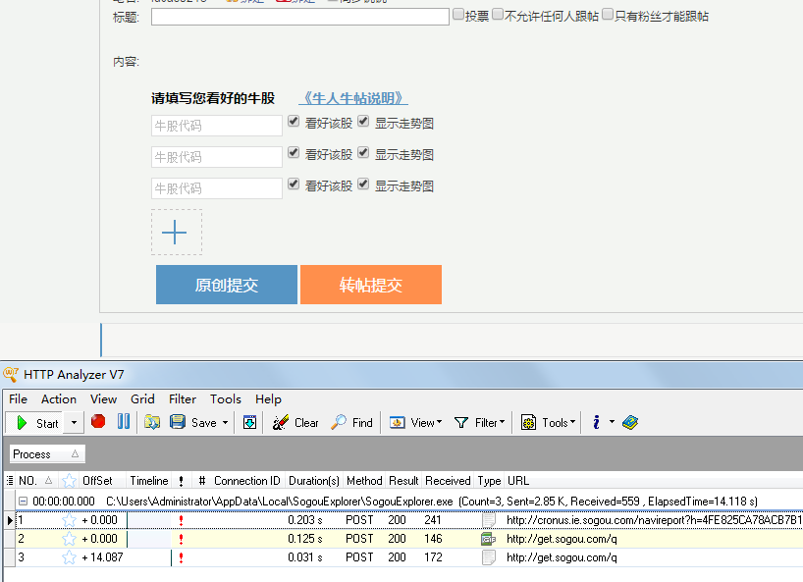803x582 pixels.
Task: Click the first 牛股代码 input field
Action: tap(216, 124)
